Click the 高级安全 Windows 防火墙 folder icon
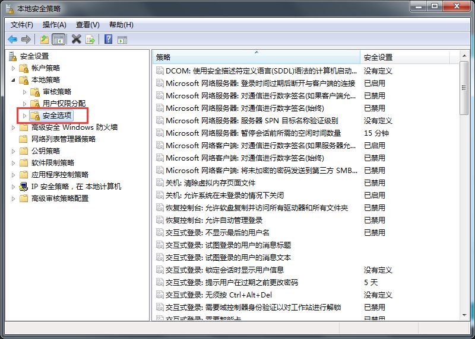The width and height of the screenshot is (475, 339). coord(24,127)
